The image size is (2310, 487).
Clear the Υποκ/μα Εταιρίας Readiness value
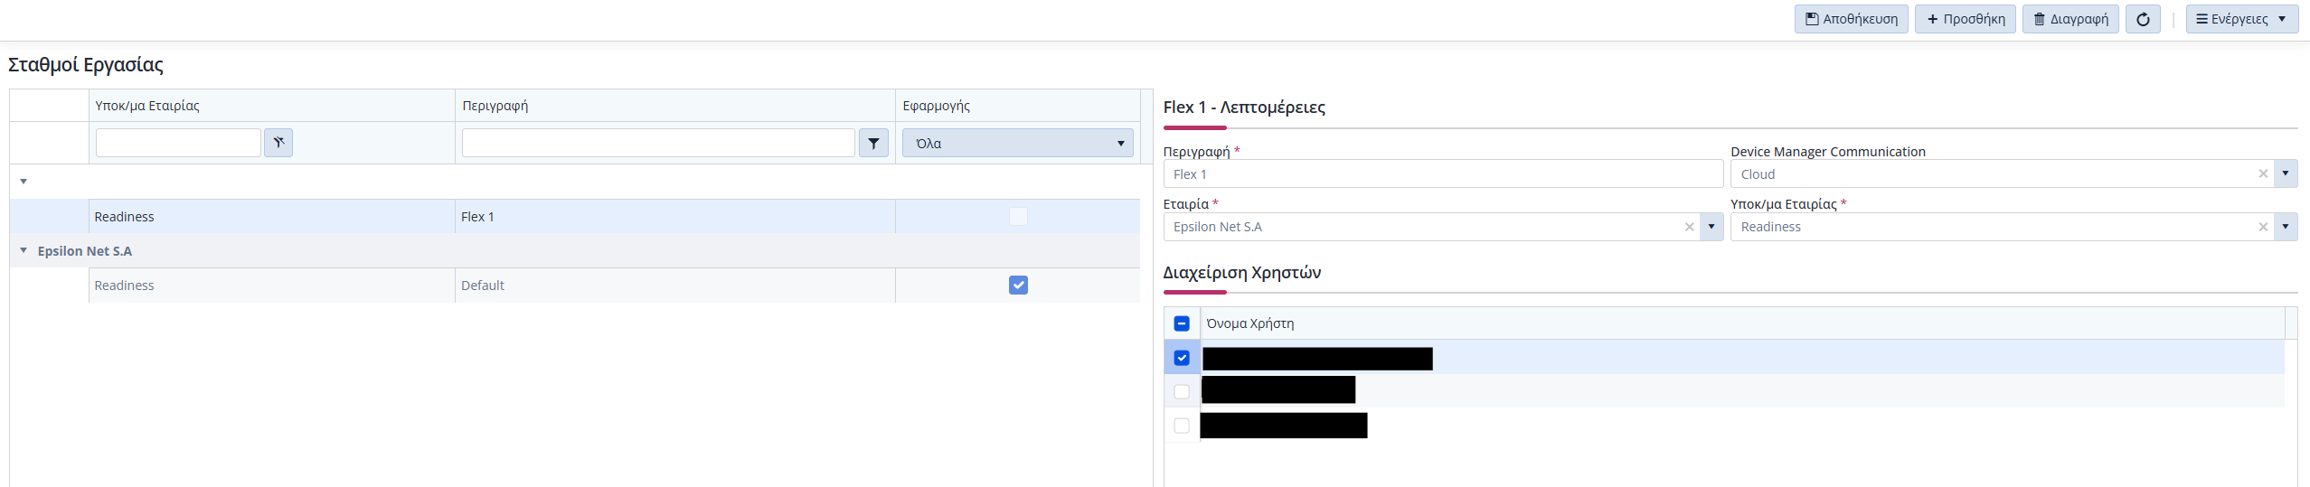[x=2263, y=227]
